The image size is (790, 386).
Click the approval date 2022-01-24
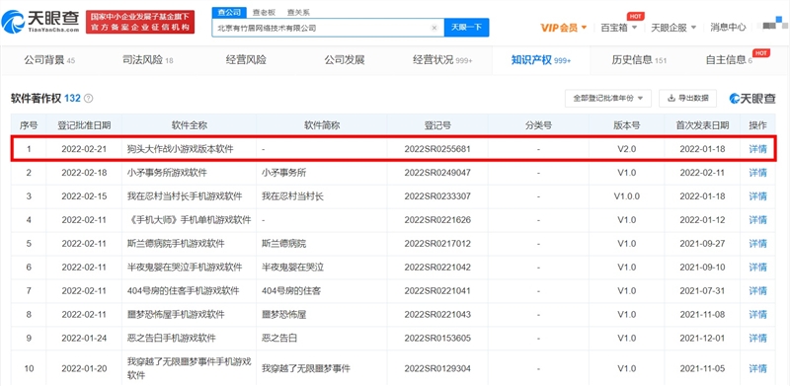click(x=84, y=339)
